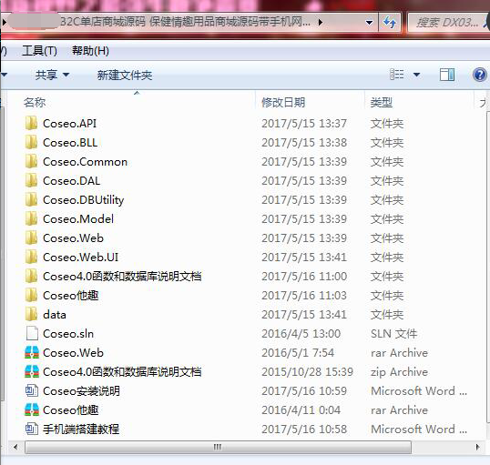Click the Coseo4.0函数和数据库说明文档 folder icon
Image resolution: width=490 pixels, height=465 pixels.
pyautogui.click(x=31, y=276)
